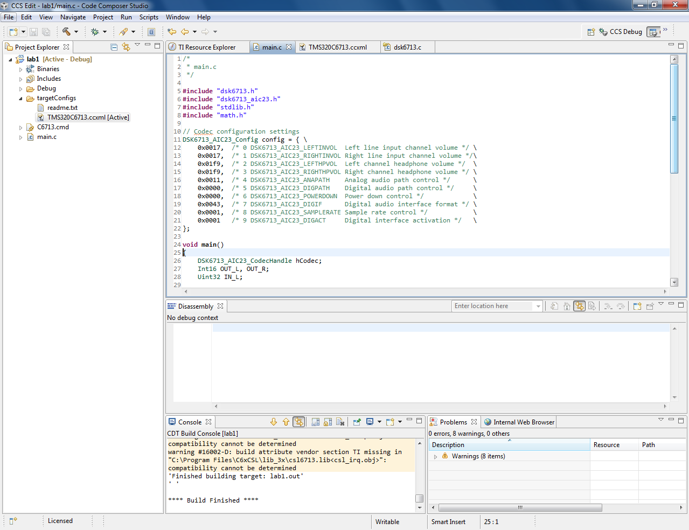
Task: Open the Enter location here dropdown arrow
Action: click(538, 306)
